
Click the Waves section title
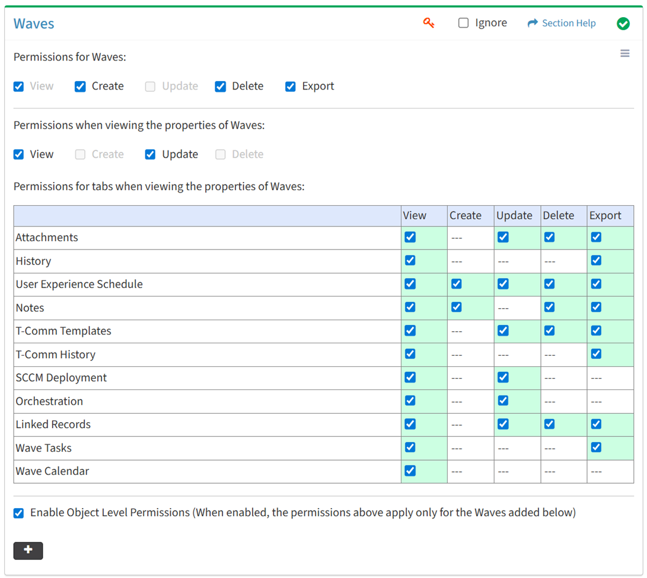coord(34,24)
